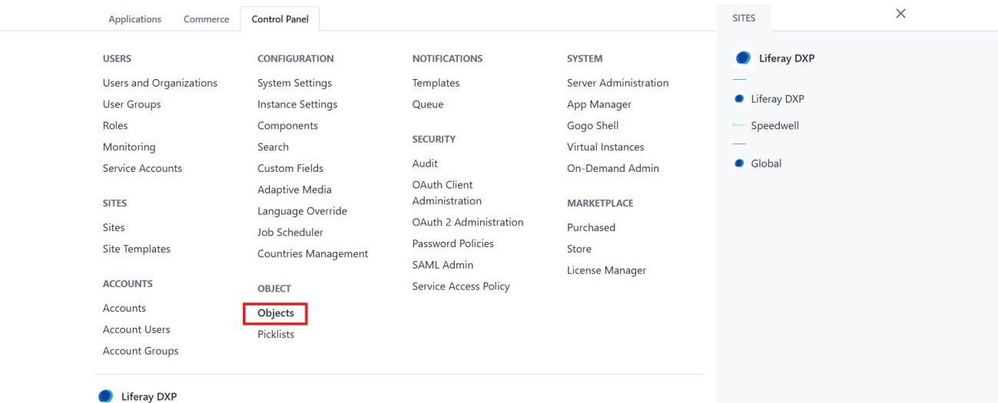Screen dimensions: 998x403
Task: Select the SITES panel tab
Action: (x=744, y=18)
